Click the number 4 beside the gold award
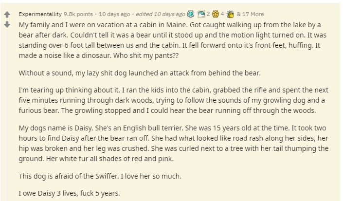The image size is (343, 201). pyautogui.click(x=222, y=14)
